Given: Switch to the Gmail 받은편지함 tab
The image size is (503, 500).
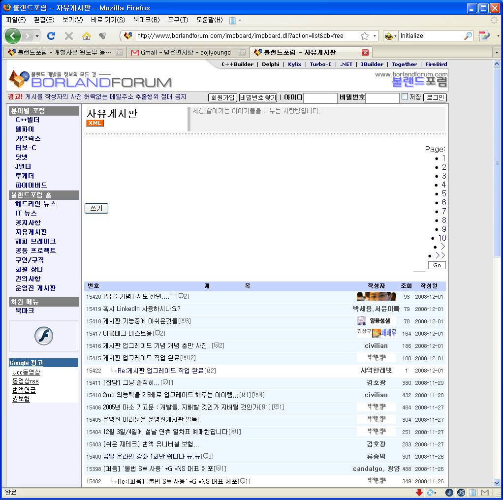Looking at the screenshot, I should point(183,53).
